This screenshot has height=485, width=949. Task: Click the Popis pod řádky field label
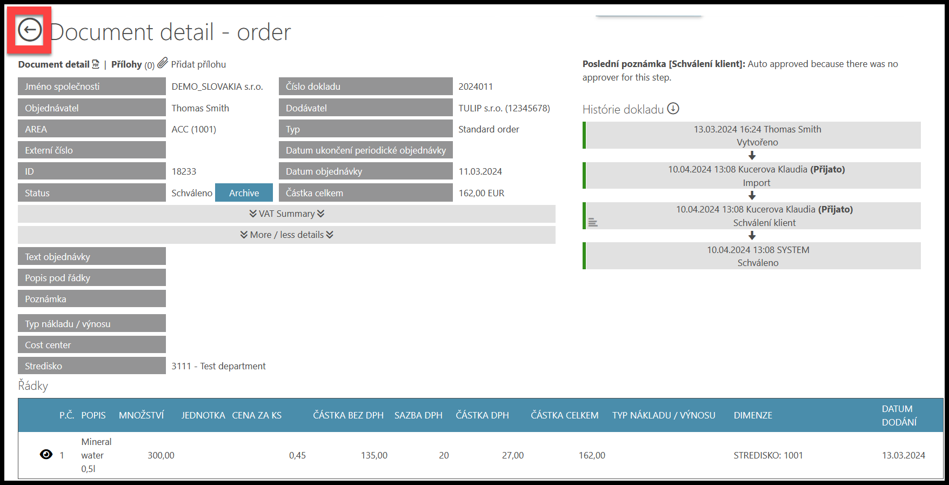[x=92, y=278]
